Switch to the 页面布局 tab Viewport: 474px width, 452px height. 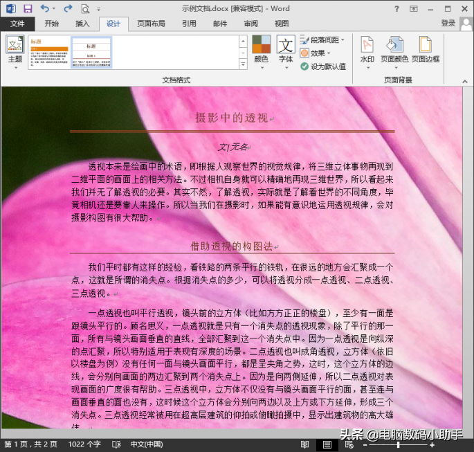point(151,24)
